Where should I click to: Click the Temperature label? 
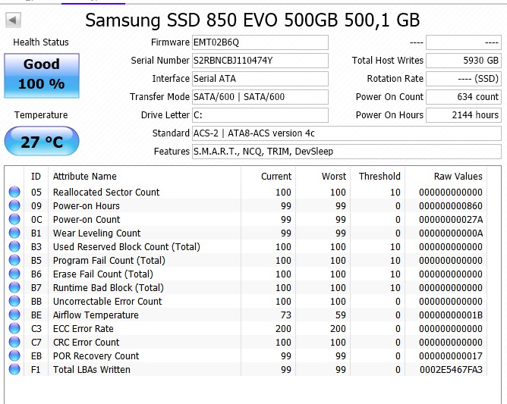click(41, 115)
